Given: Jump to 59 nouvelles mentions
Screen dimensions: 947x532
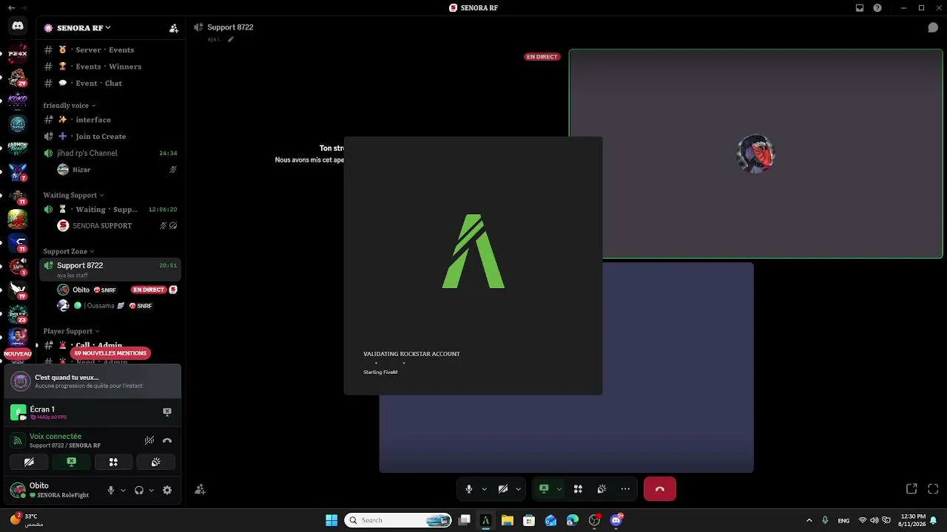Looking at the screenshot, I should (x=110, y=353).
